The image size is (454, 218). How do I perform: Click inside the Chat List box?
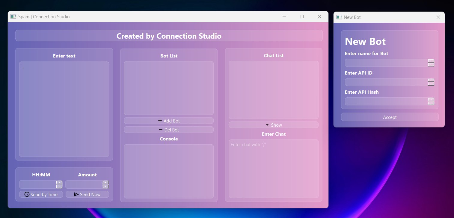coord(274,90)
